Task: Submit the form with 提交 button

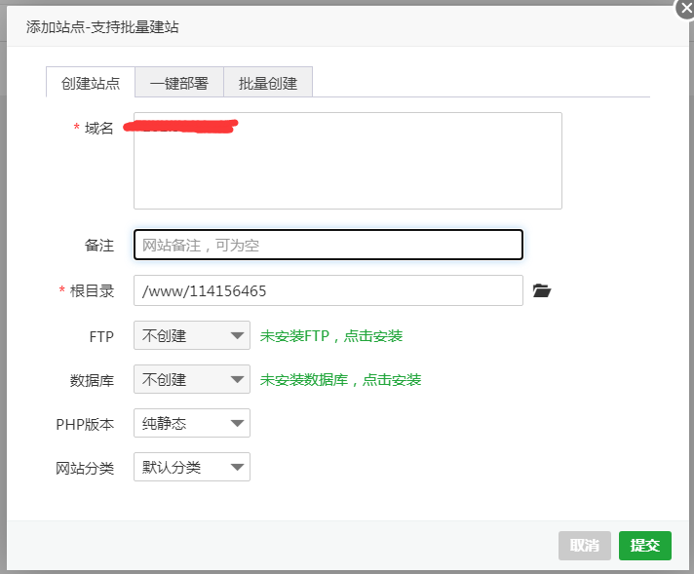Action: 645,545
